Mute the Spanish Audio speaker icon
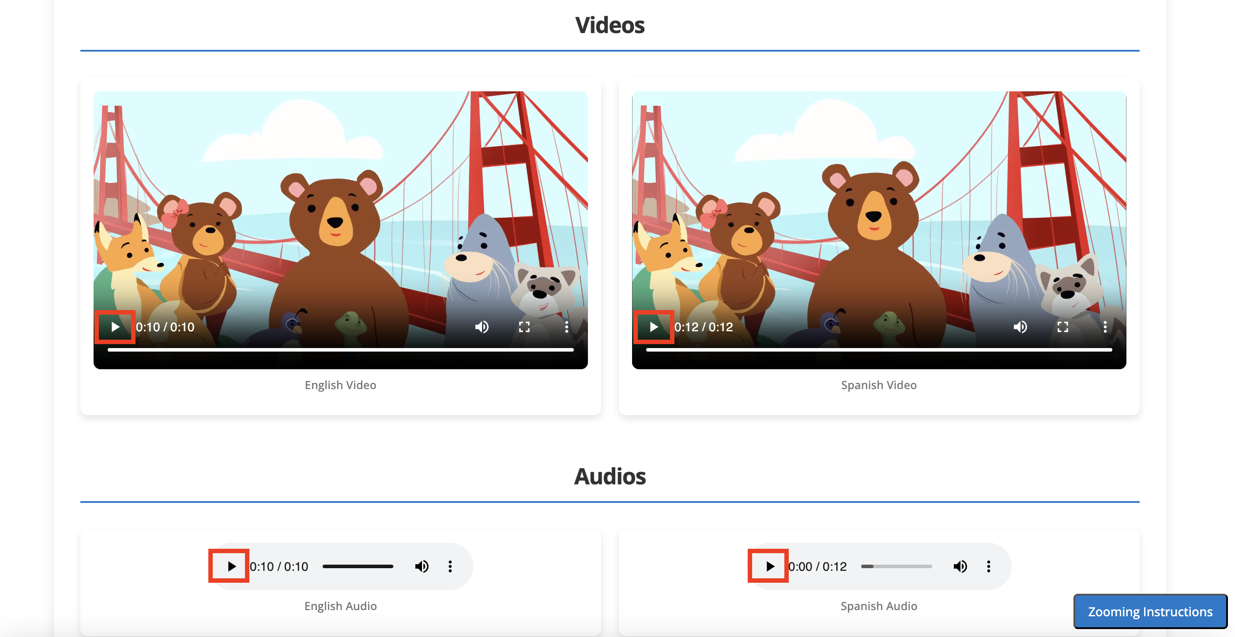 960,566
